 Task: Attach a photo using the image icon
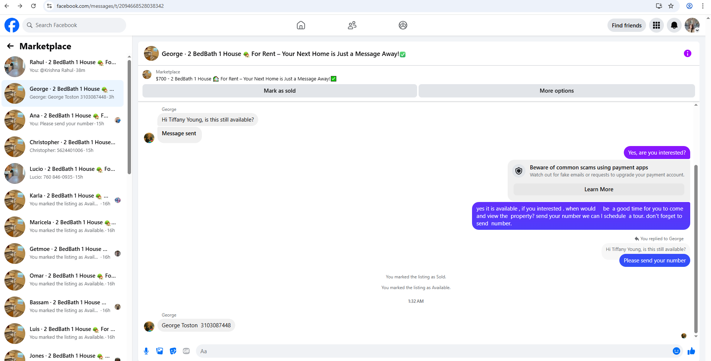160,351
